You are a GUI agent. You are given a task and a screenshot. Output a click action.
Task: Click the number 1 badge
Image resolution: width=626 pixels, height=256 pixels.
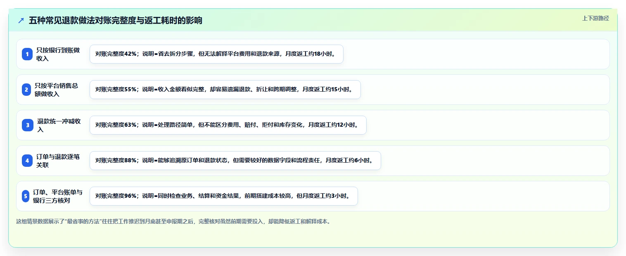click(x=27, y=54)
